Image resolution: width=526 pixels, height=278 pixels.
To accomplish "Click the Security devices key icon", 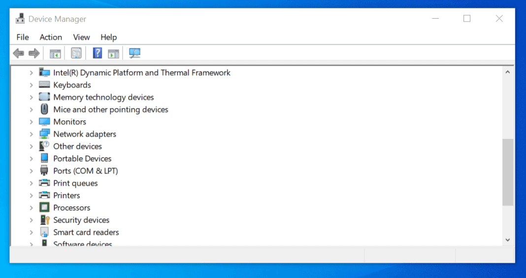I will tap(45, 220).
